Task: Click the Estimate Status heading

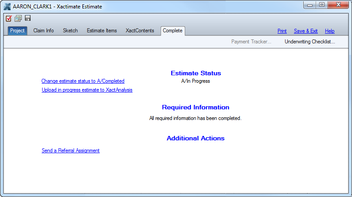Action: click(196, 73)
